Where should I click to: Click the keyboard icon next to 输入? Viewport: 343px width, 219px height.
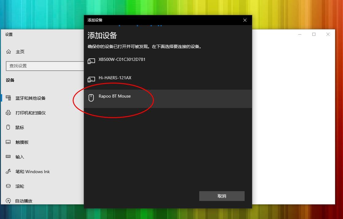click(x=8, y=157)
